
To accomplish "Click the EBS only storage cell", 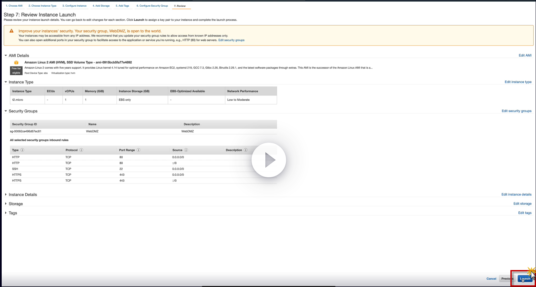I will [142, 100].
